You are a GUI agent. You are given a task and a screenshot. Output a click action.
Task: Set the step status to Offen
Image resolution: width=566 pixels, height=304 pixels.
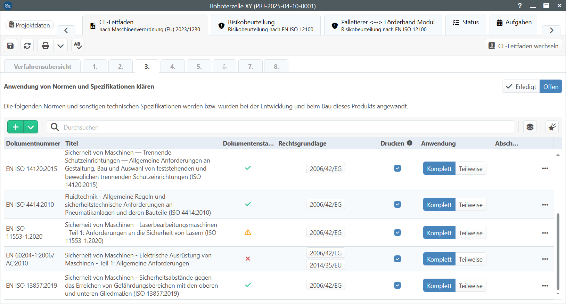[551, 87]
